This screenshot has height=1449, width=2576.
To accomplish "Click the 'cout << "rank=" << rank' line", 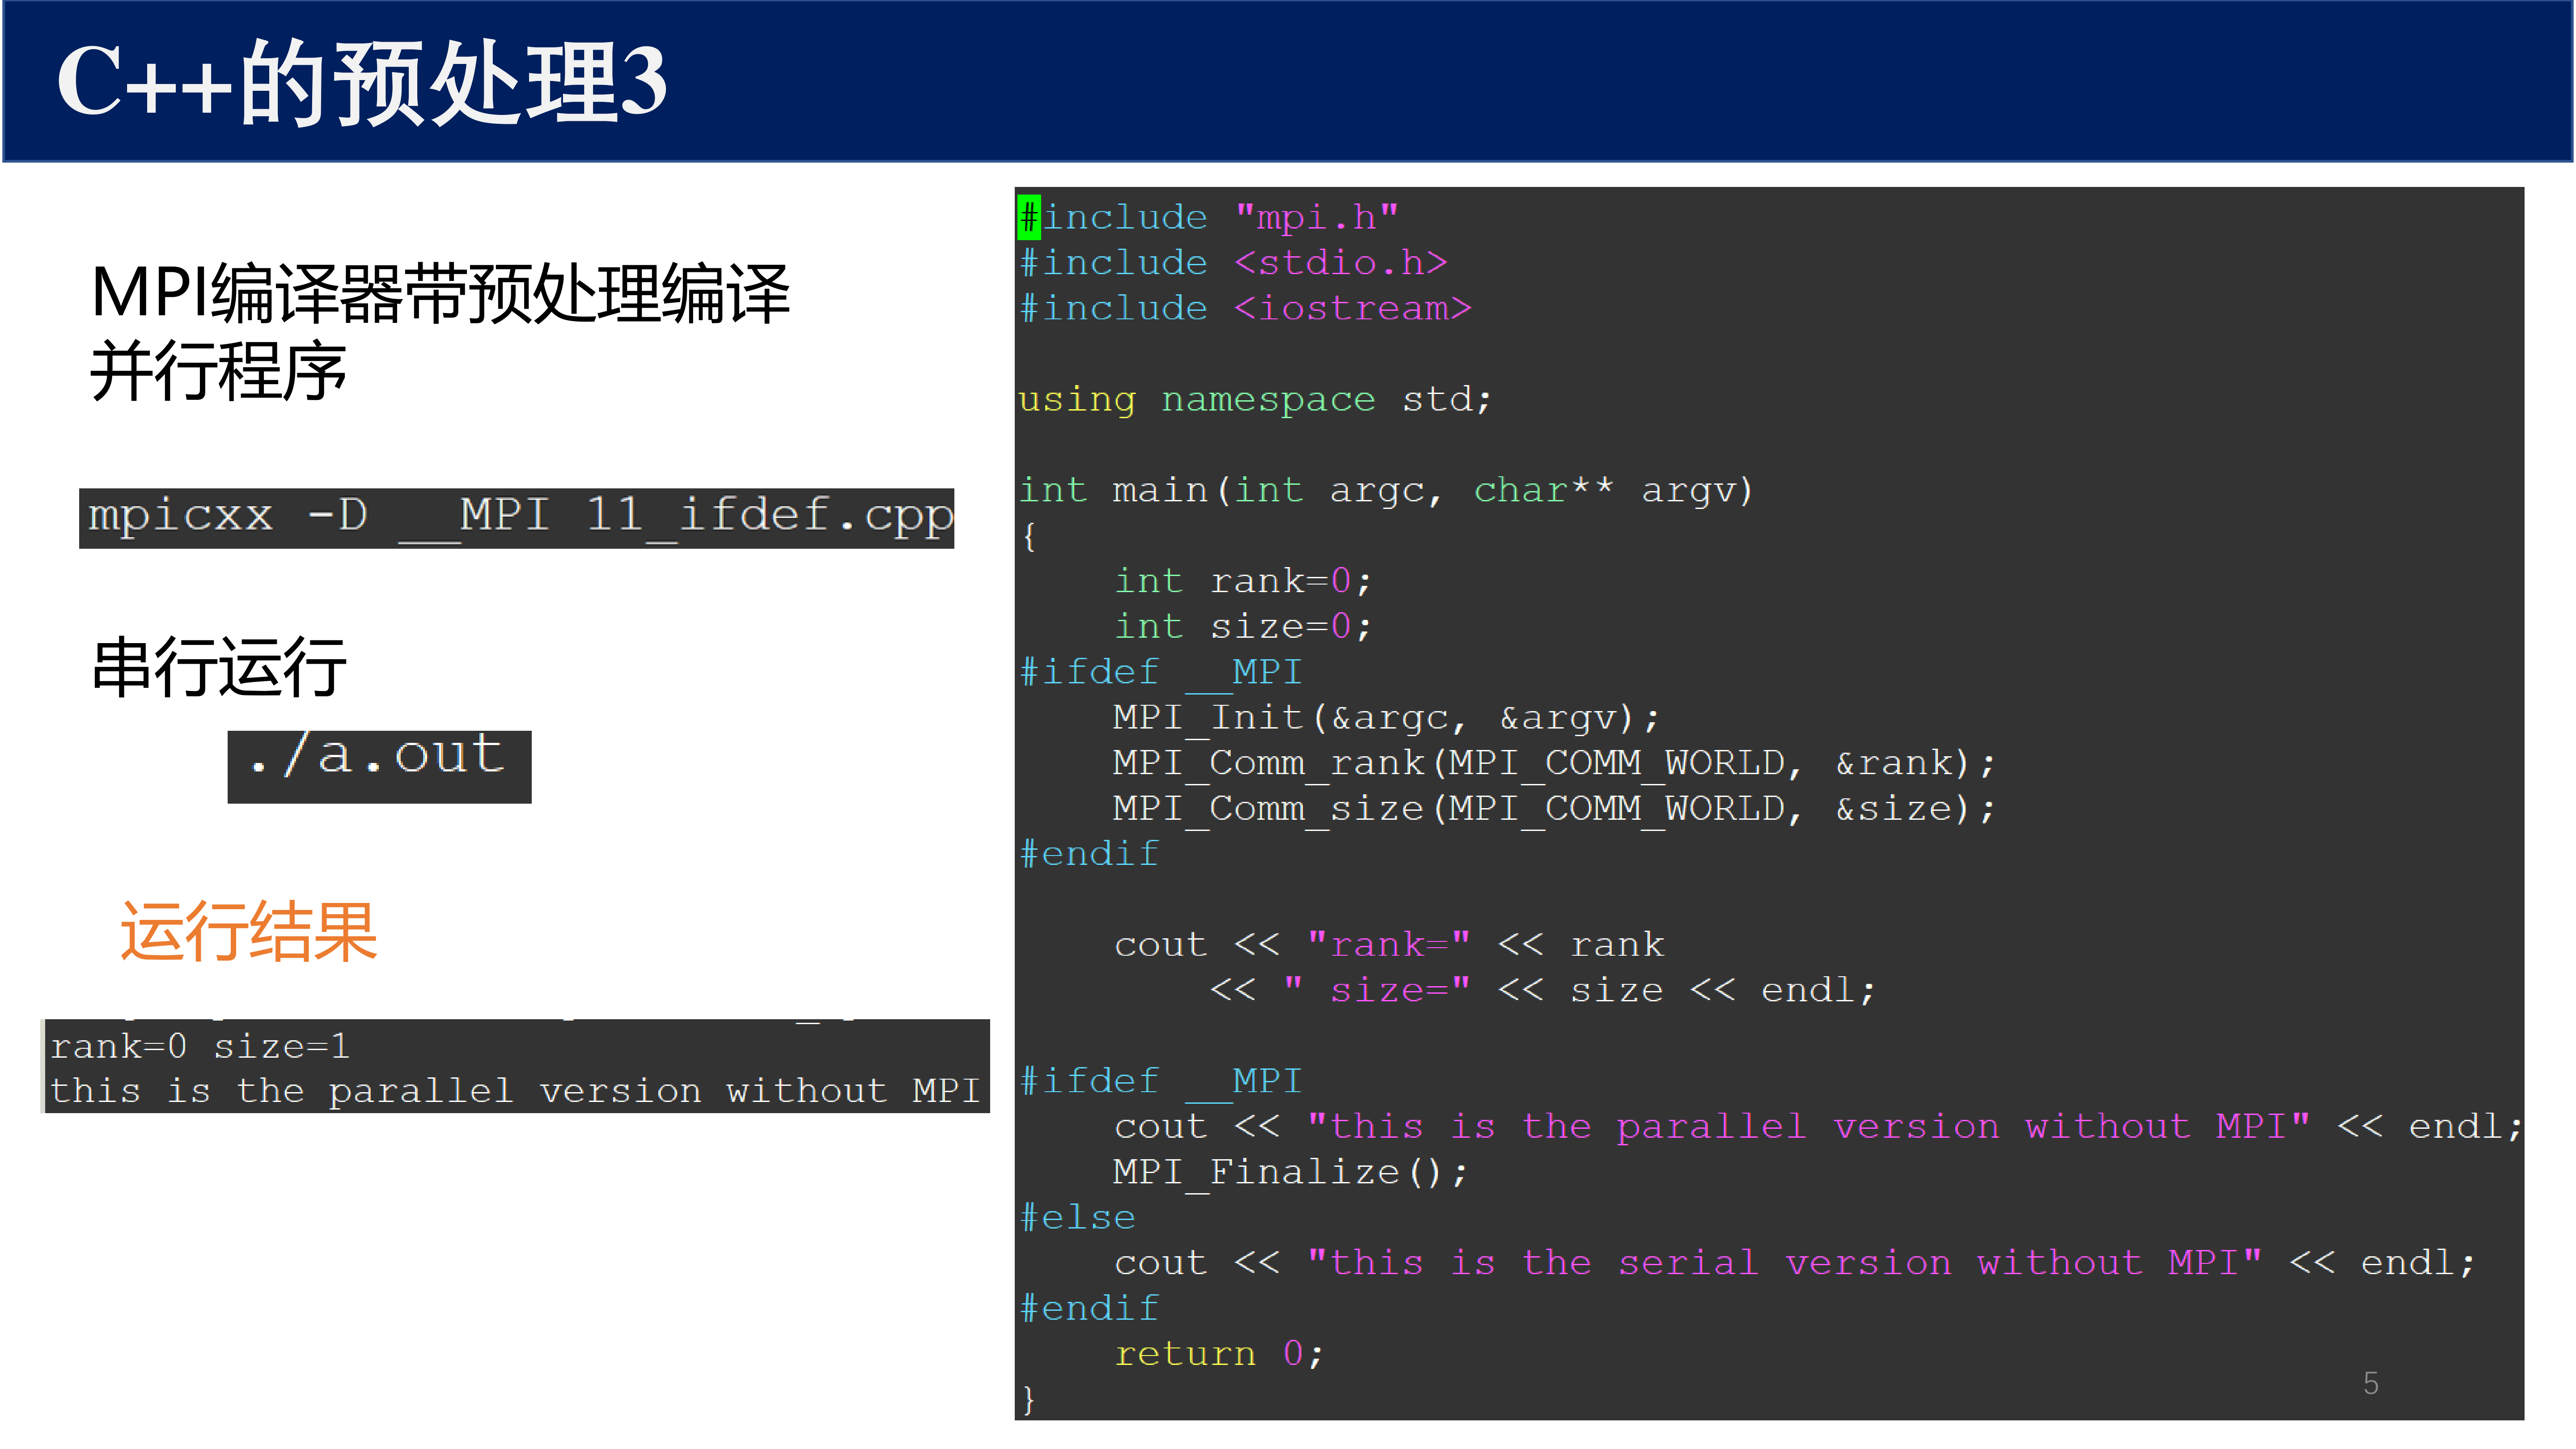I will 1389,944.
